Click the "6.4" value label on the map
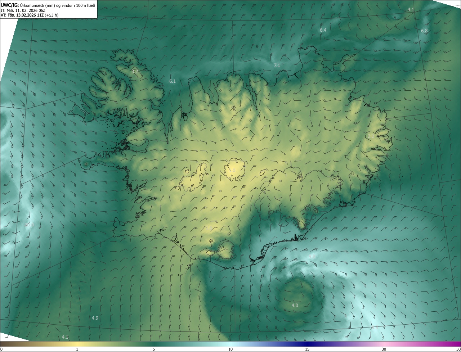The image size is (461, 352). click(x=323, y=30)
